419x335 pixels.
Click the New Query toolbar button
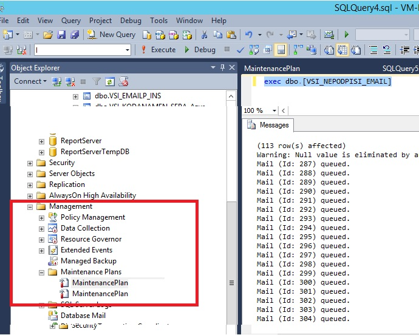coord(112,35)
